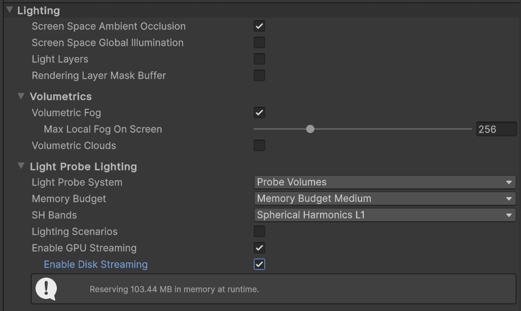Click the Max Local Fog slider handle
The width and height of the screenshot is (521, 311).
tap(310, 129)
